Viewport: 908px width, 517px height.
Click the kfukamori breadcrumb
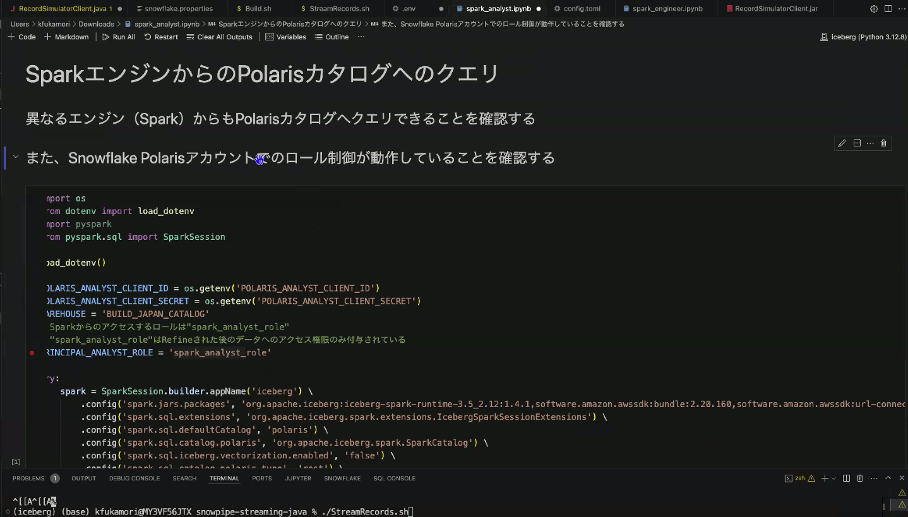coord(54,24)
